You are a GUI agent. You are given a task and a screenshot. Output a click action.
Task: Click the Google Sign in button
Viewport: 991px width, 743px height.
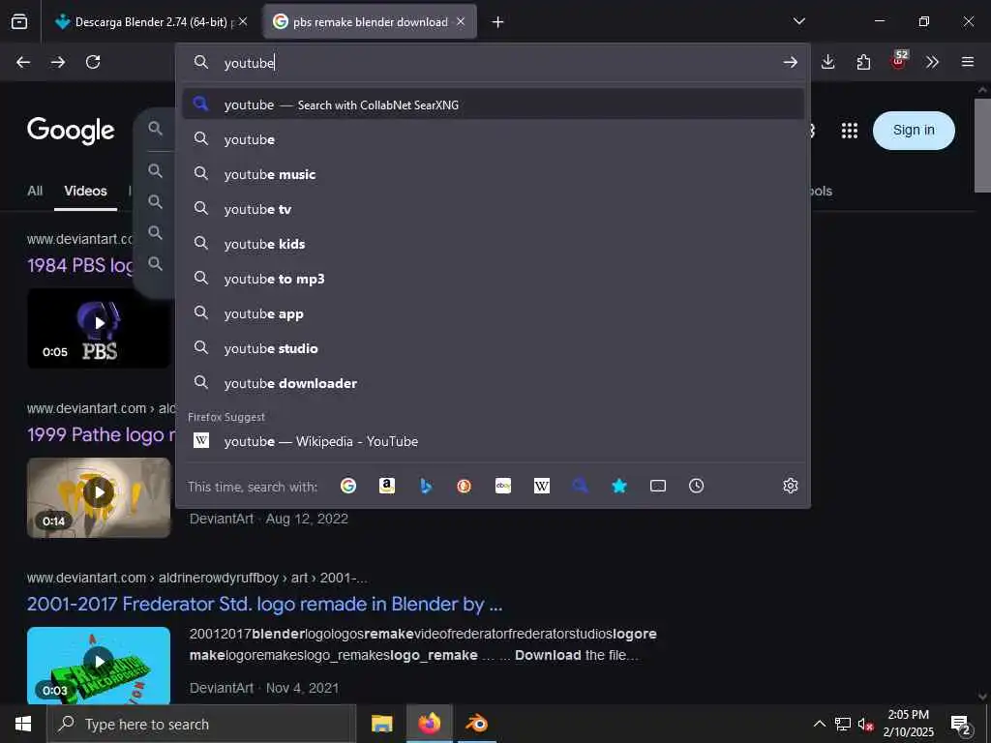(914, 131)
